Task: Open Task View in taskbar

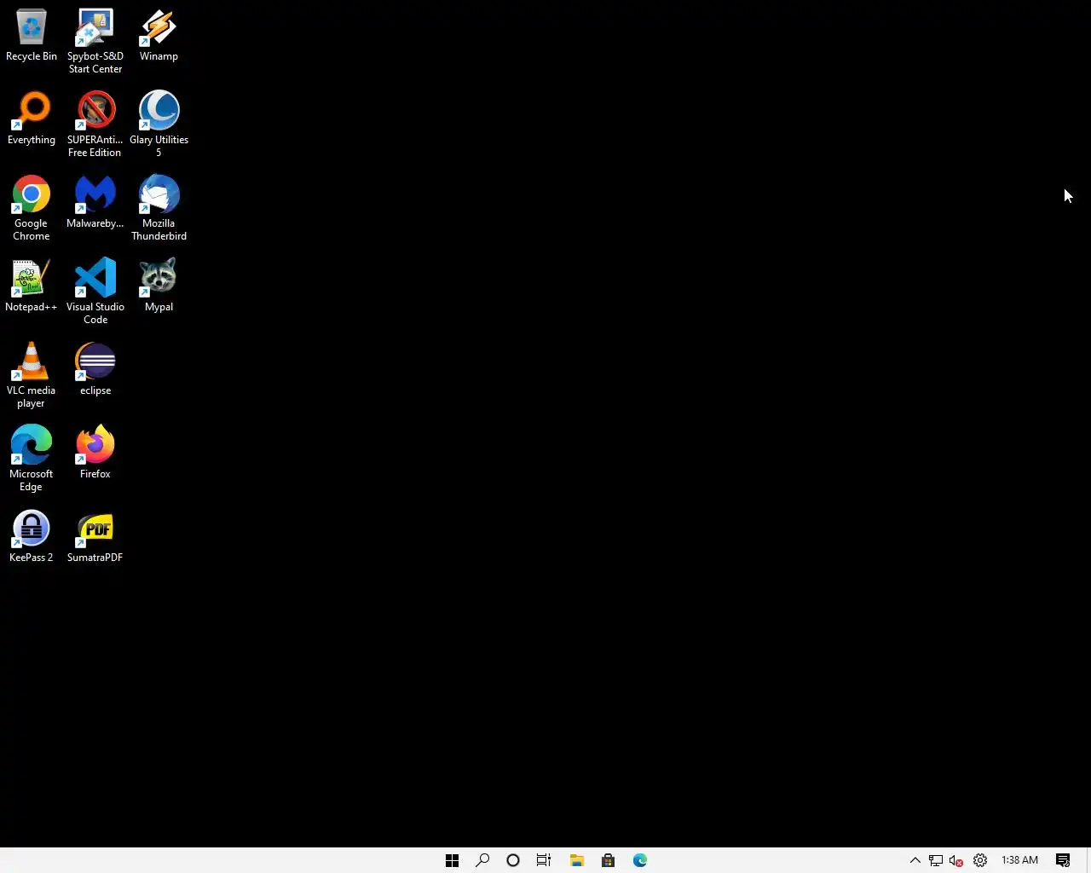Action: pos(544,860)
